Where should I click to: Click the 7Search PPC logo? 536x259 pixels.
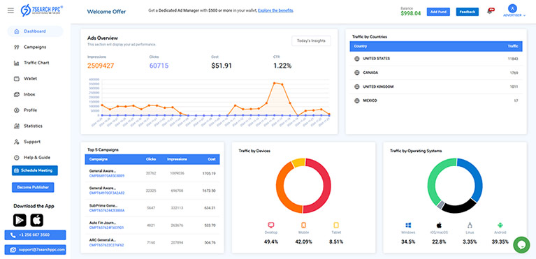click(x=42, y=10)
